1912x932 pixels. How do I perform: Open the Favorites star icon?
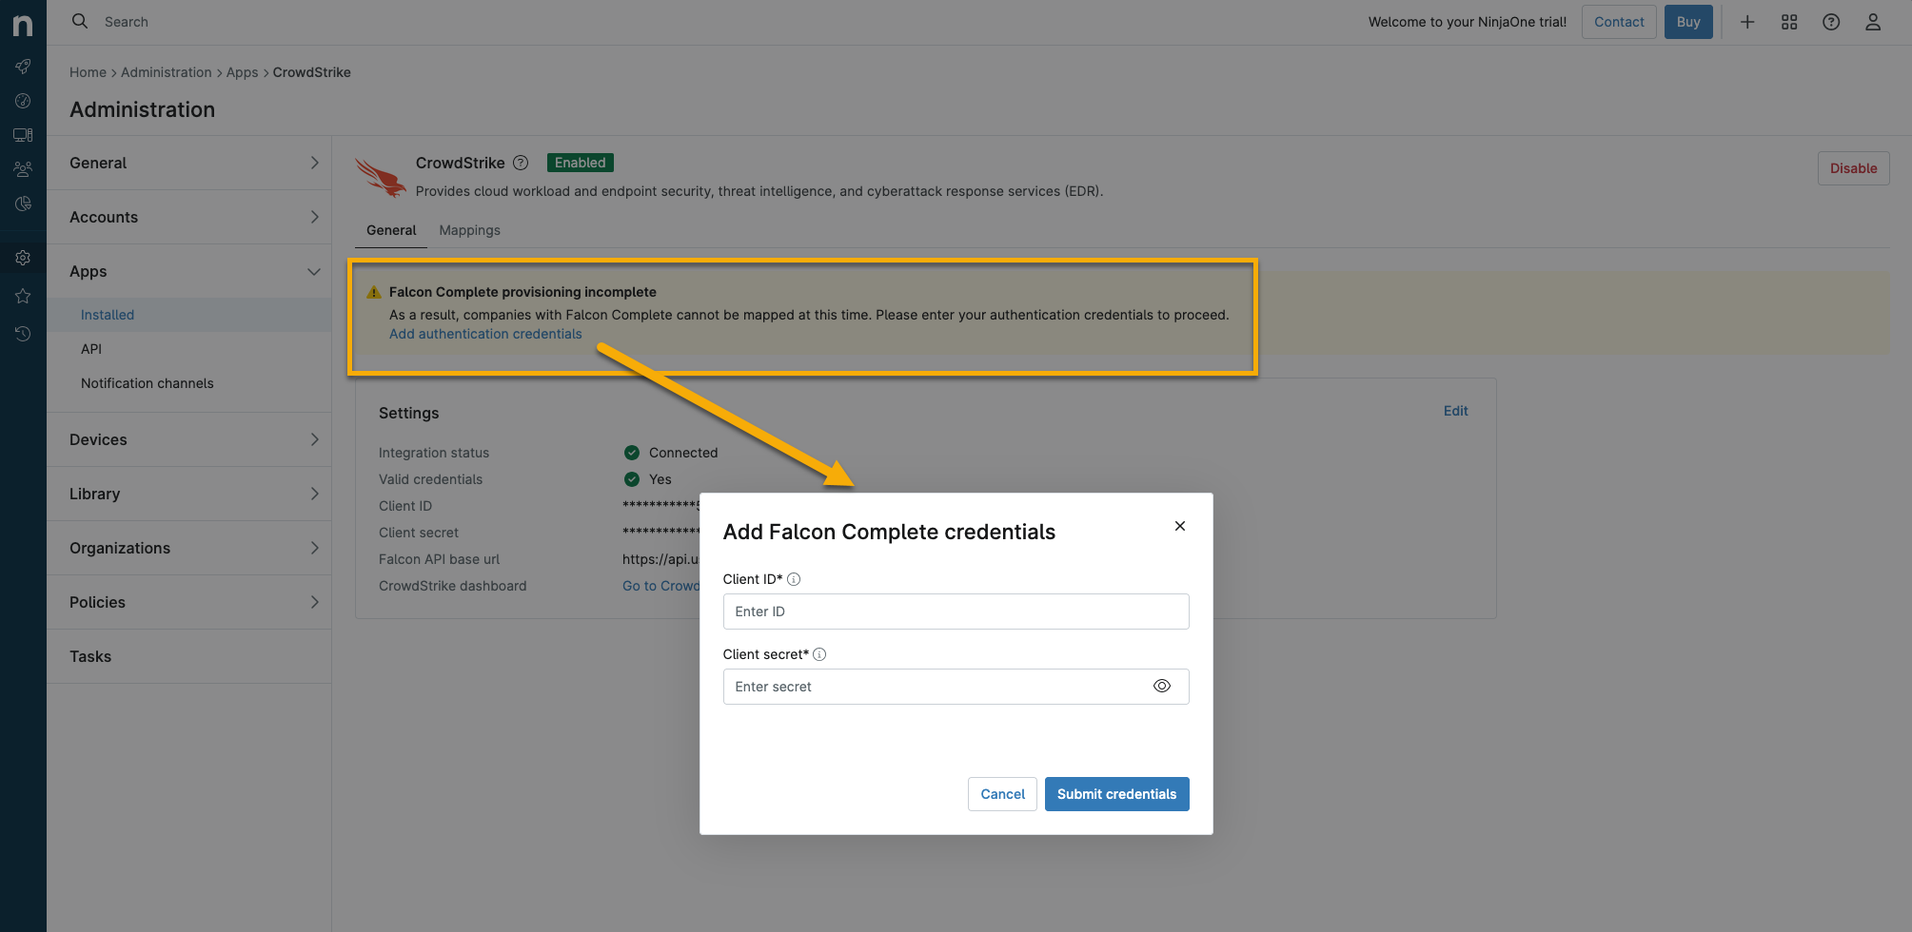coord(23,296)
